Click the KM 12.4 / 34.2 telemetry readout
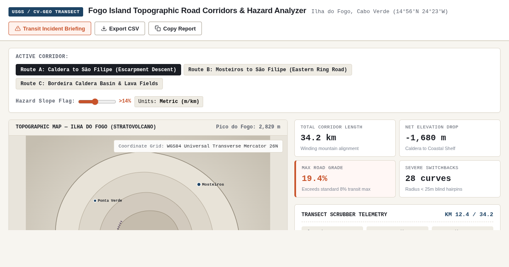Image resolution: width=509 pixels, height=267 pixels. (469, 215)
